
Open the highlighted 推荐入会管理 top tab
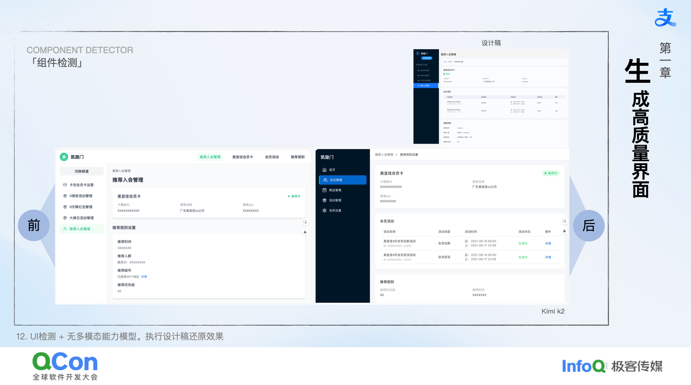click(x=210, y=157)
